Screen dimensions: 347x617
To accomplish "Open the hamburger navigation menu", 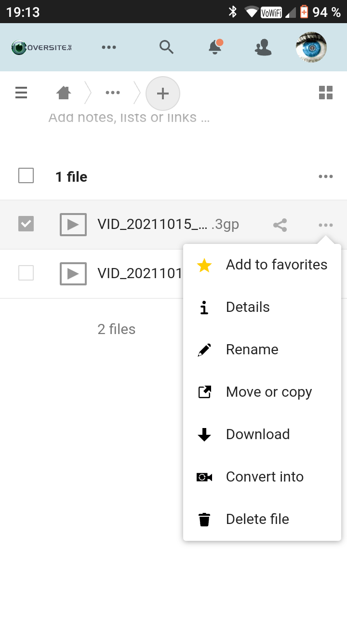I will tap(21, 93).
